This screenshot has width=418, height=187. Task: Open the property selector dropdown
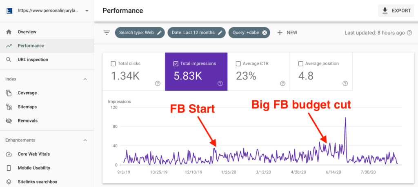87,11
